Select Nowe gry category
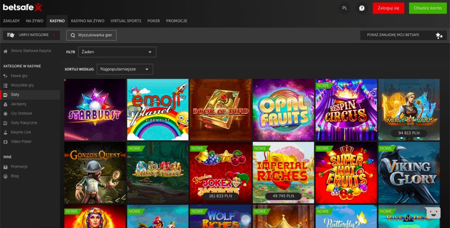This screenshot has height=228, width=450. [19, 76]
